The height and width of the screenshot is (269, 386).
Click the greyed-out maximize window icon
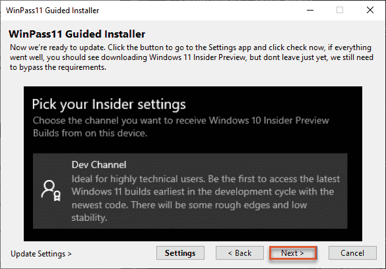click(340, 10)
